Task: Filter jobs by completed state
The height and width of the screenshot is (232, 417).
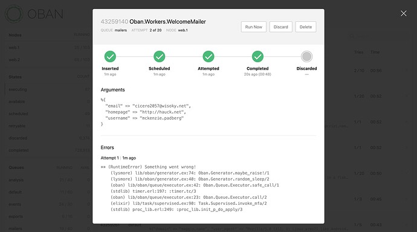Action: [x=49, y=150]
